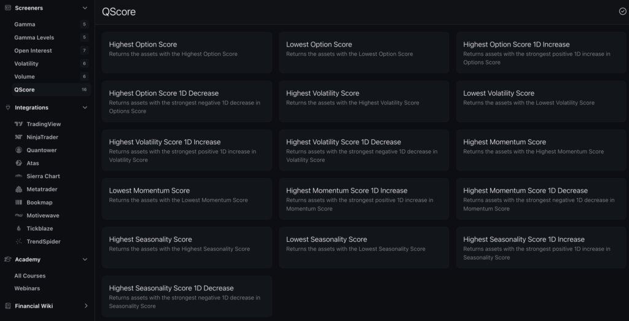
Task: Open the Webinars link
Action: click(27, 288)
